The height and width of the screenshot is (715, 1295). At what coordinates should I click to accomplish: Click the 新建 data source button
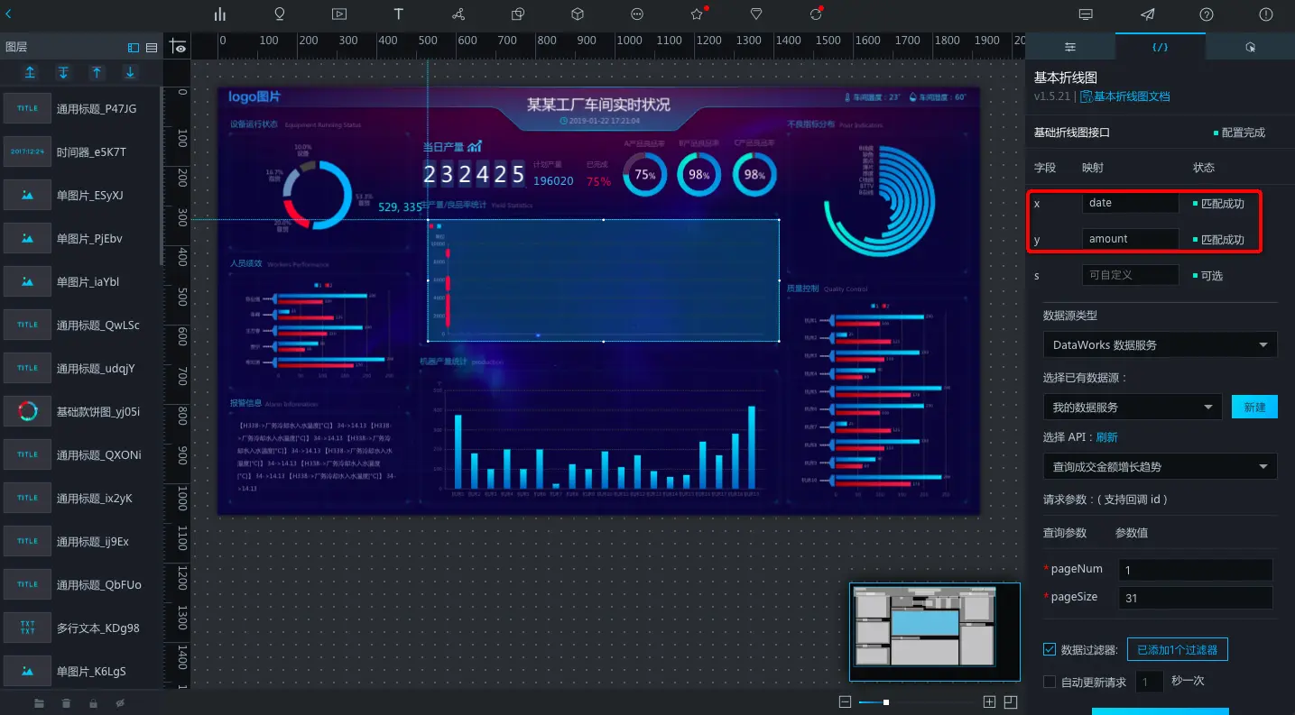[x=1254, y=407]
